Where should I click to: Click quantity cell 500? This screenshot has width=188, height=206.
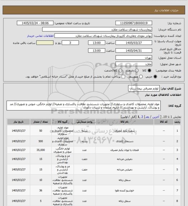41,141
